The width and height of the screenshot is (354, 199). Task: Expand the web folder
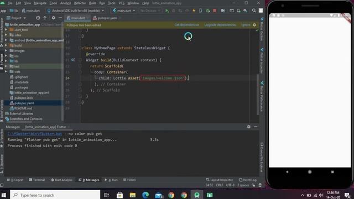(x=6, y=71)
